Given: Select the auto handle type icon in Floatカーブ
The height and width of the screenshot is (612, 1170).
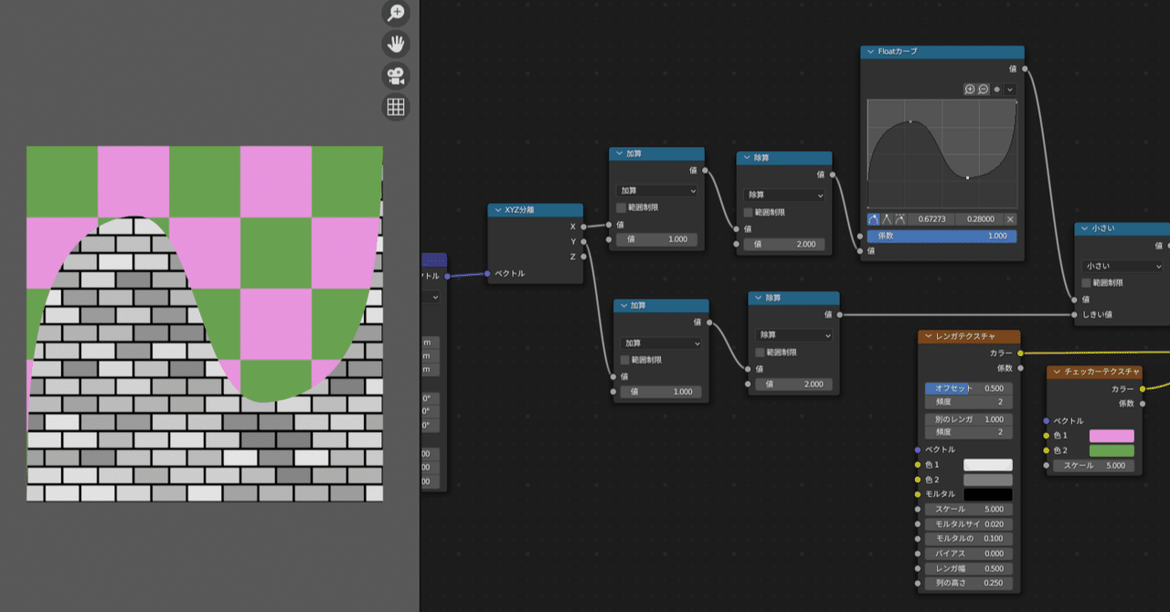Looking at the screenshot, I should pyautogui.click(x=874, y=219).
